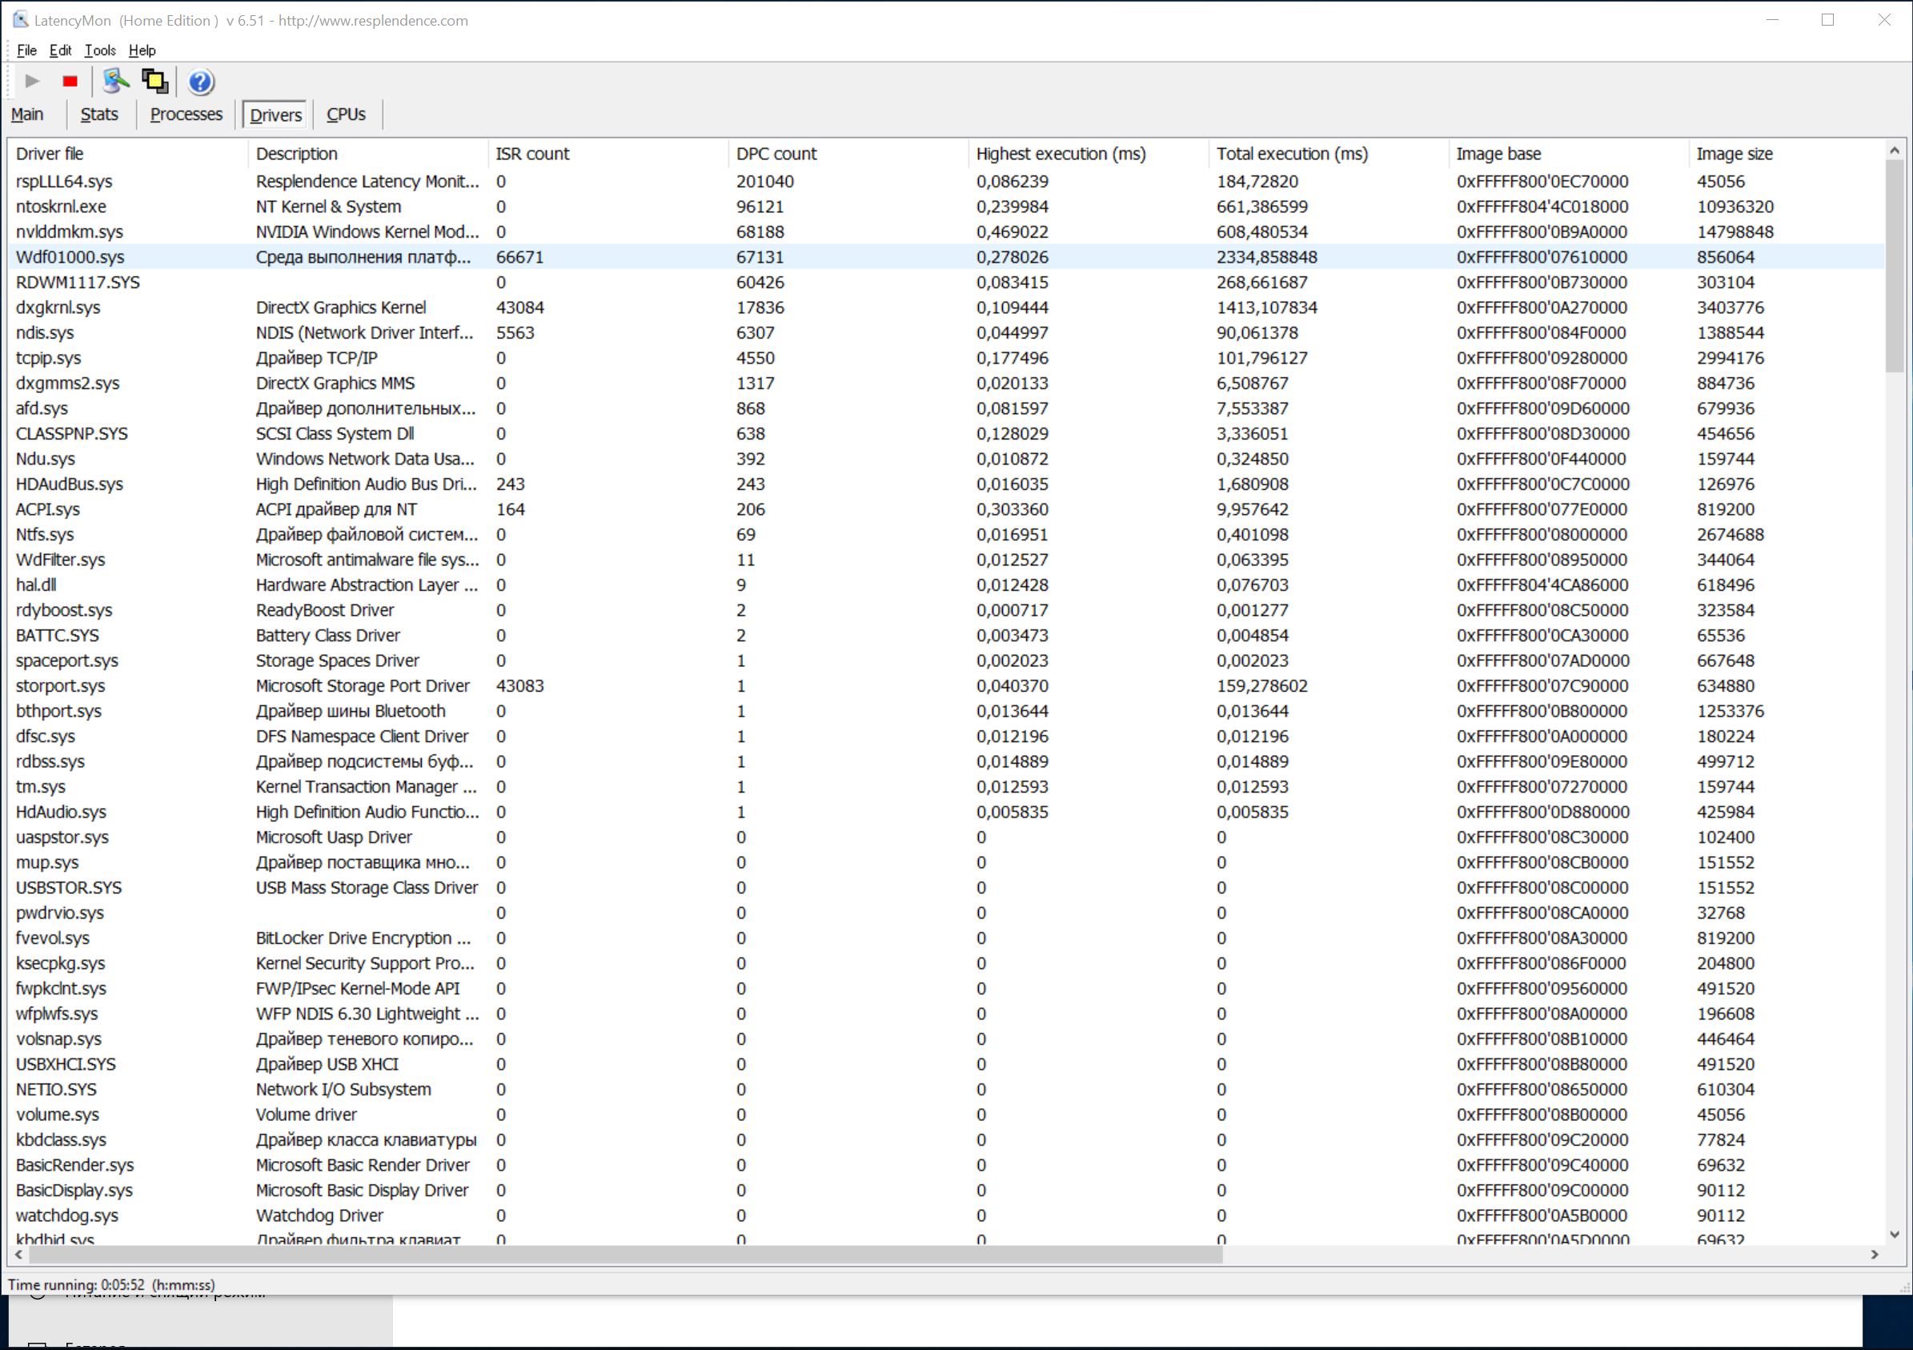
Task: Click the yellow overlapping squares toolbar icon
Action: click(x=155, y=81)
